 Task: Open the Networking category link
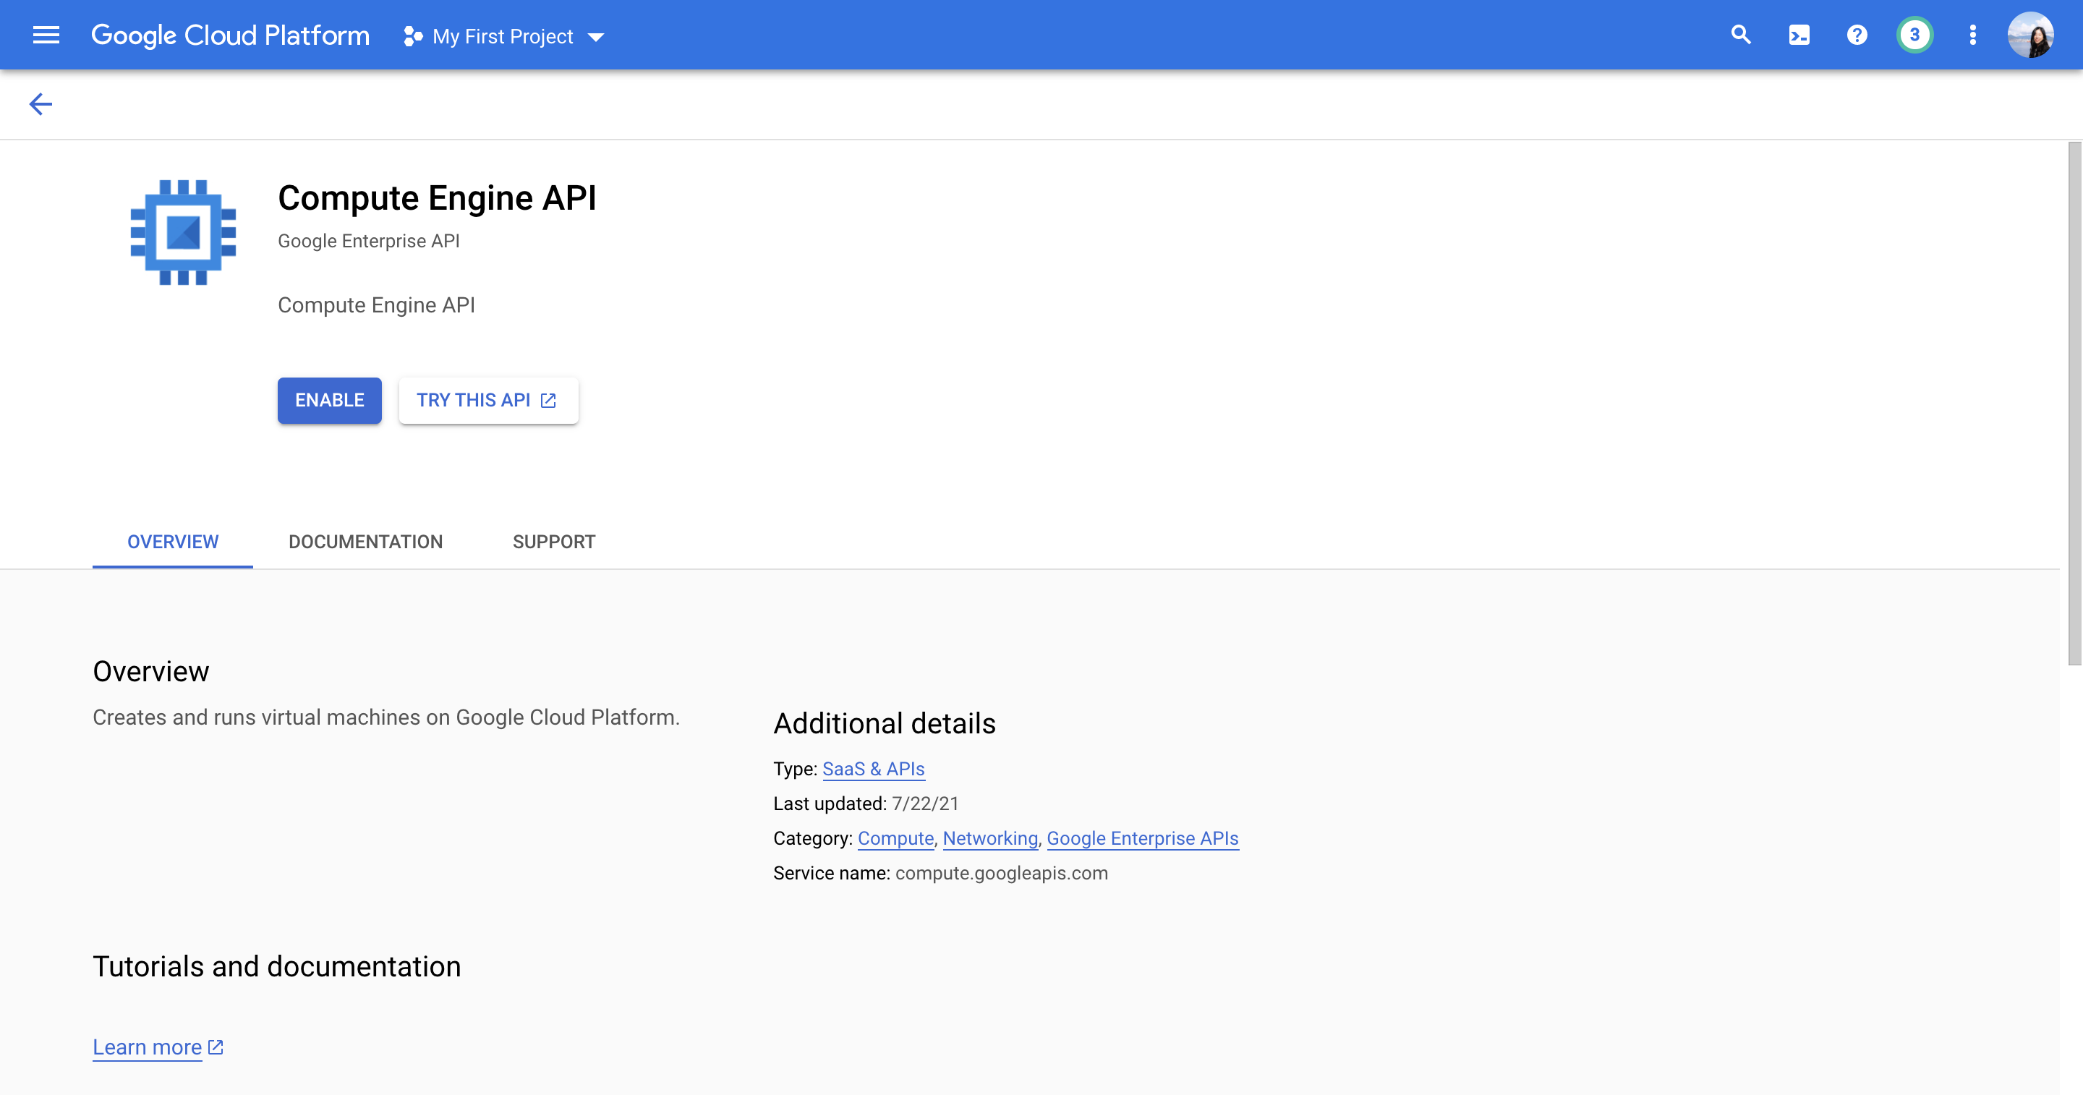click(989, 838)
